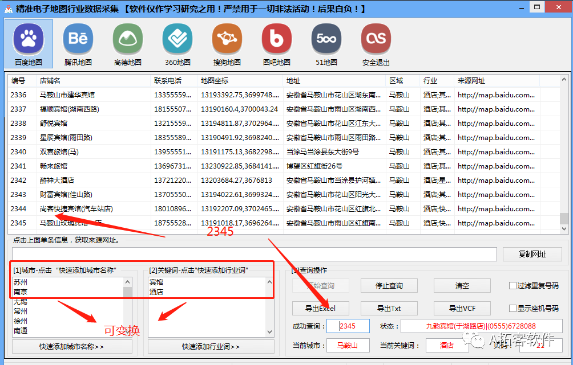Click the 地图坐标 column header
This screenshot has width=573, height=365.
point(240,81)
